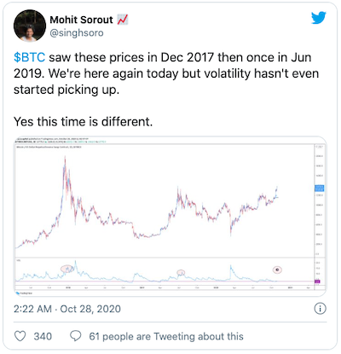341x354 pixels.
Task: Open the @singhsoro handle link
Action: [77, 33]
